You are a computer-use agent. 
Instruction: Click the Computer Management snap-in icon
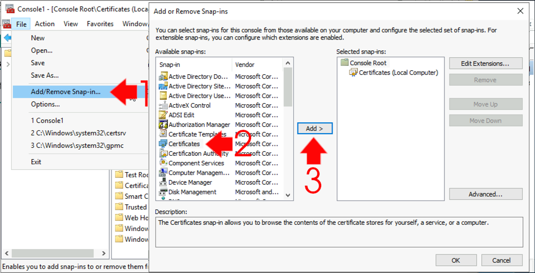[163, 173]
